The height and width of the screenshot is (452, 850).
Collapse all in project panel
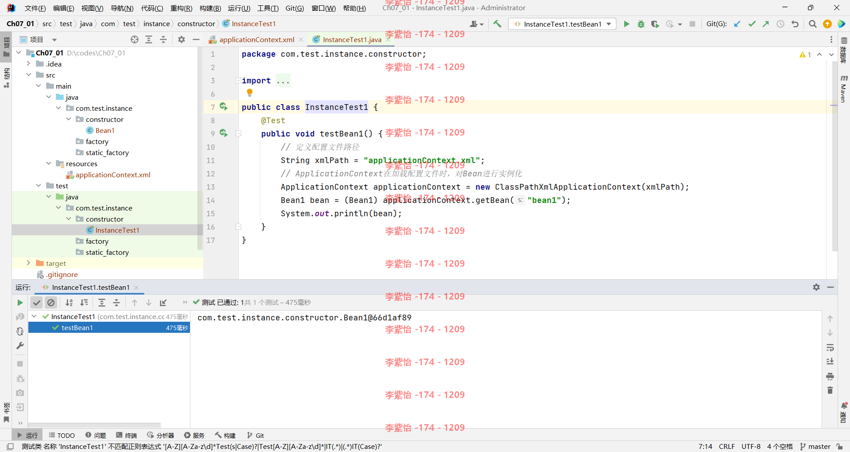click(163, 39)
